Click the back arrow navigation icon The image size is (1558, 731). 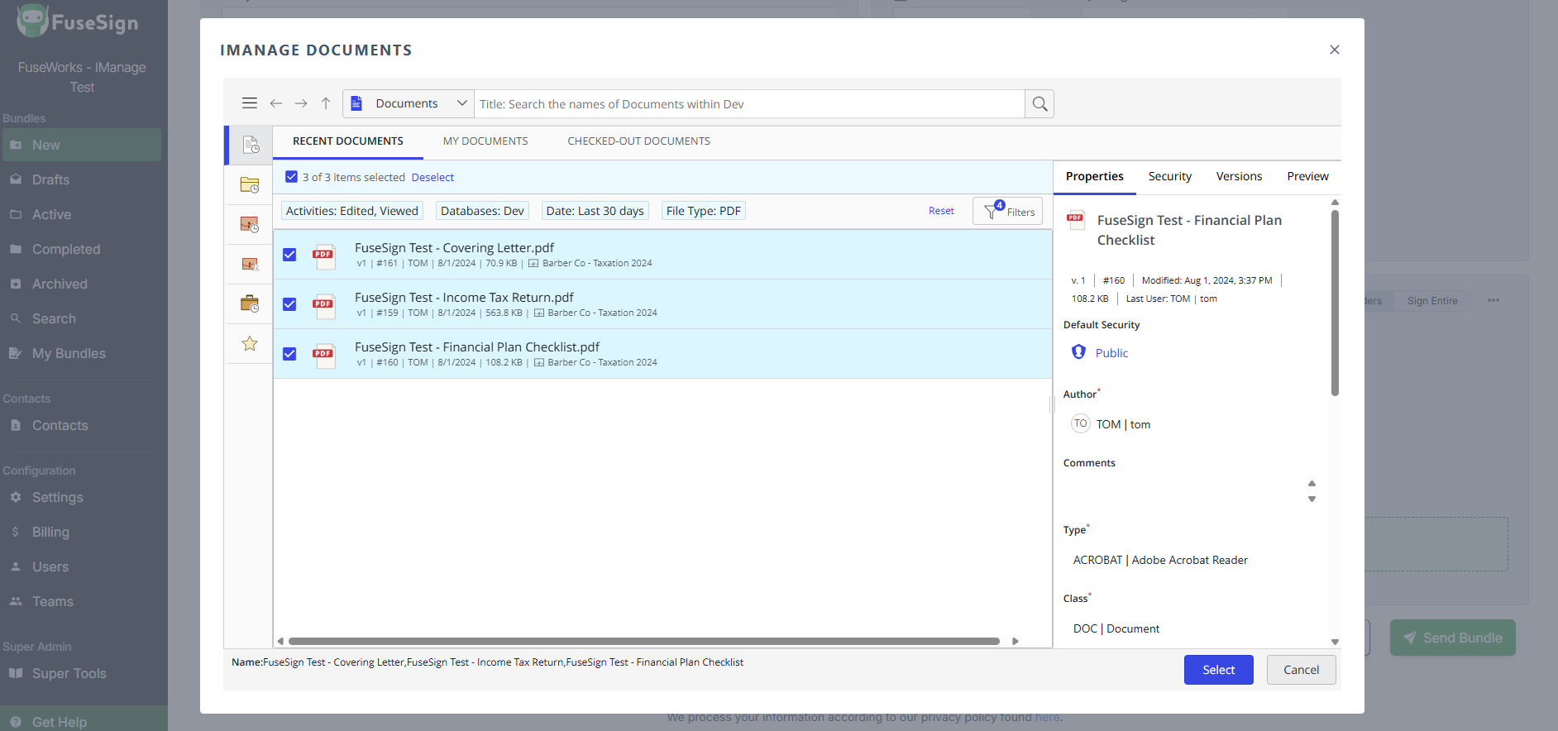[276, 103]
